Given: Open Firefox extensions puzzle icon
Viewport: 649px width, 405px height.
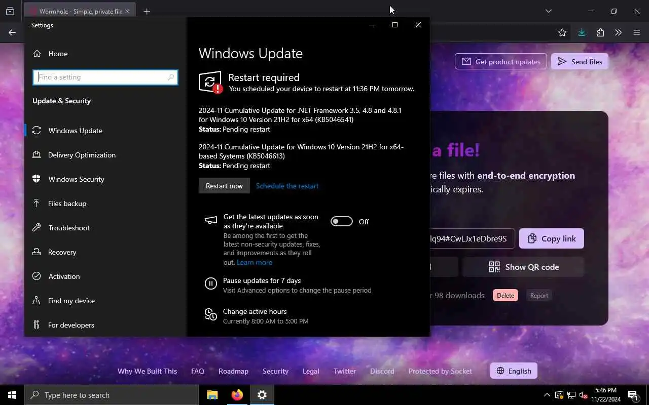Looking at the screenshot, I should pyautogui.click(x=600, y=32).
